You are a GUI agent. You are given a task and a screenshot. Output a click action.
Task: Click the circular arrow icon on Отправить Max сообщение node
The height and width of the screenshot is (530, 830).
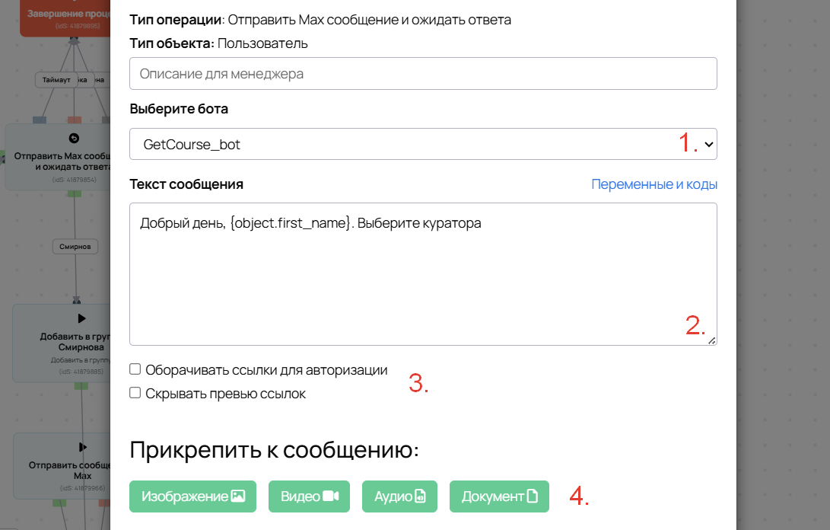[75, 138]
